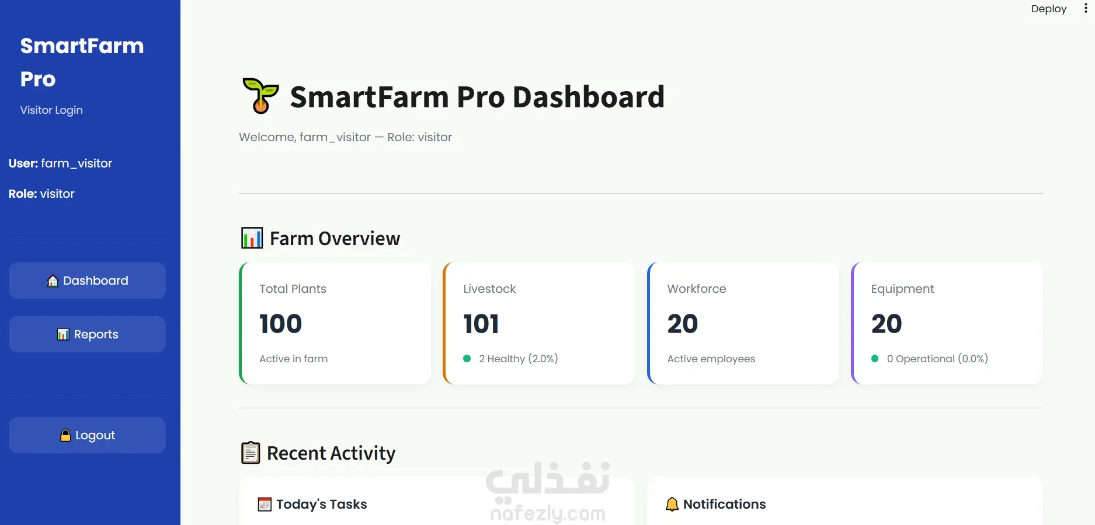1095x525 pixels.
Task: Select the Livestock overview card
Action: click(539, 323)
